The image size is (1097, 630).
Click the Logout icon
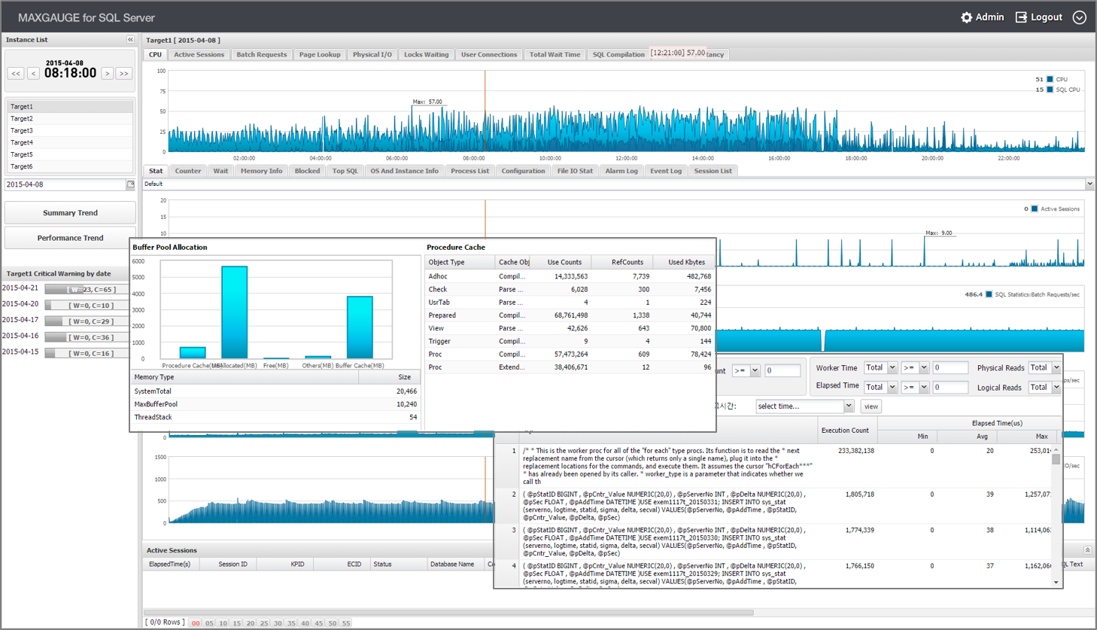1021,17
